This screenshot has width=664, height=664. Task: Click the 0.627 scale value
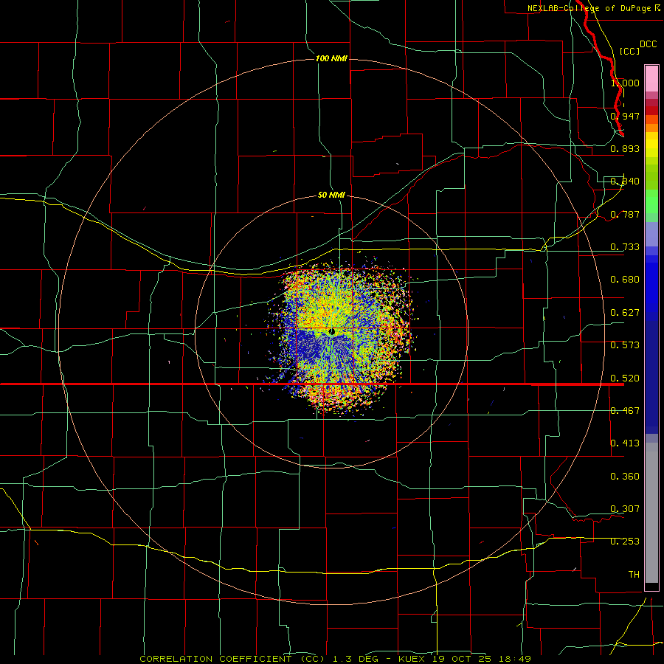(x=625, y=313)
